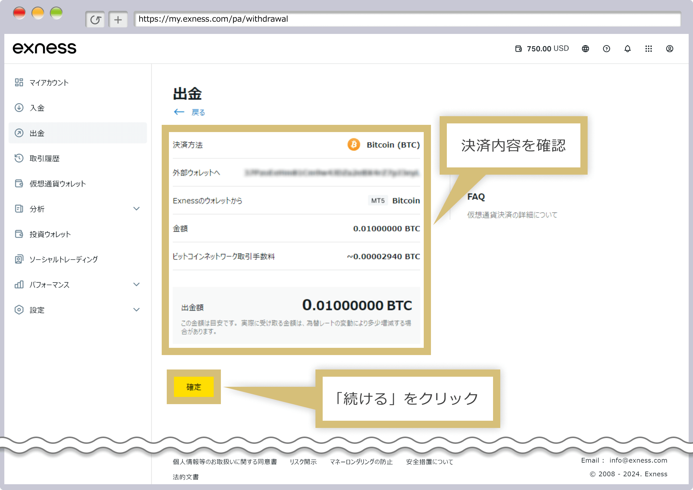Click the ソーシャルトレーディング icon
The image size is (693, 490).
[x=19, y=259]
